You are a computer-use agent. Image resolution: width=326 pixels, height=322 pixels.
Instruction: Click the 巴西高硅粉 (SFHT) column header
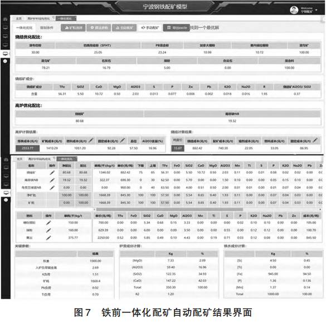(x=98, y=45)
